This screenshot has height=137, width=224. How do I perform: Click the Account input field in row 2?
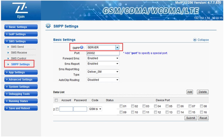point(66,109)
